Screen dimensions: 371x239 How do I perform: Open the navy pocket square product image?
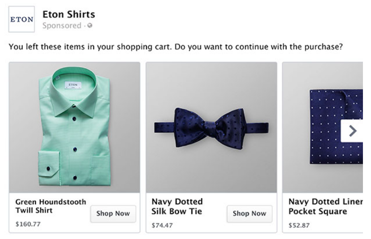point(322,127)
